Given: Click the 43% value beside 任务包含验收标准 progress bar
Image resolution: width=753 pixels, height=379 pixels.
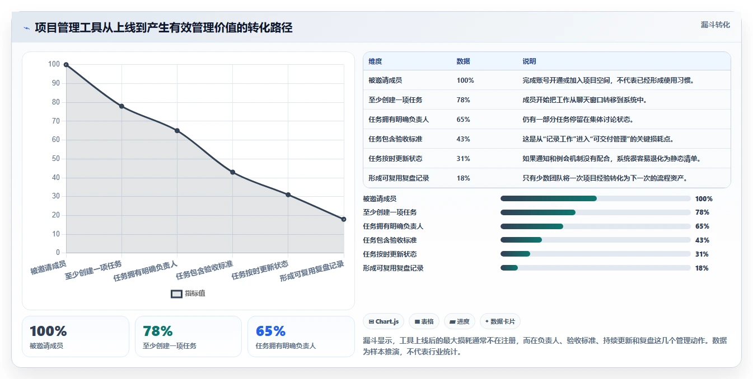Looking at the screenshot, I should pyautogui.click(x=702, y=240).
